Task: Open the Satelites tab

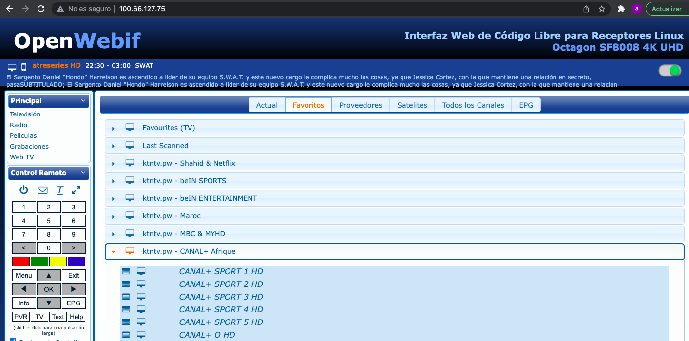Action: pos(412,105)
